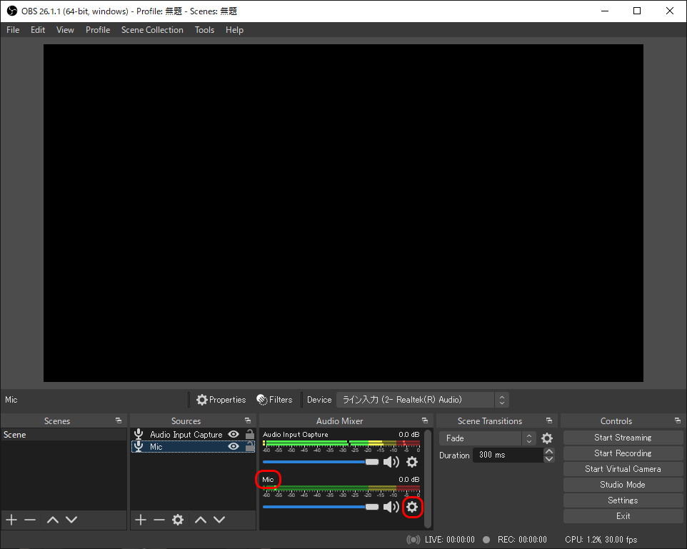Move the selected source down
The image size is (687, 549).
pyautogui.click(x=219, y=520)
